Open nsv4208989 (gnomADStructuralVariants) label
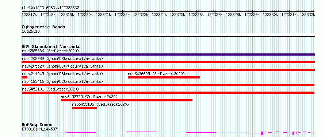Screen dimensions: 325x137 62,59
